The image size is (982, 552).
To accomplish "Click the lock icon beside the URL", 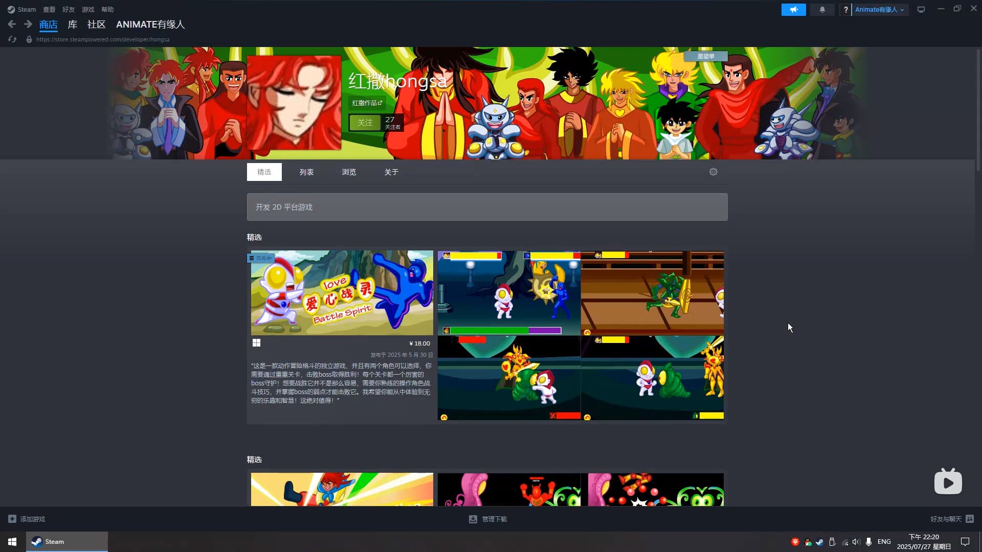I will click(x=29, y=39).
